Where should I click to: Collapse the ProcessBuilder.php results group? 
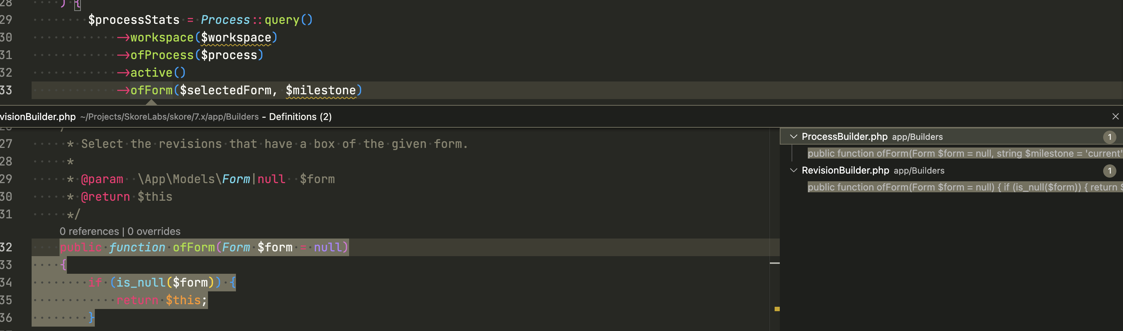794,136
